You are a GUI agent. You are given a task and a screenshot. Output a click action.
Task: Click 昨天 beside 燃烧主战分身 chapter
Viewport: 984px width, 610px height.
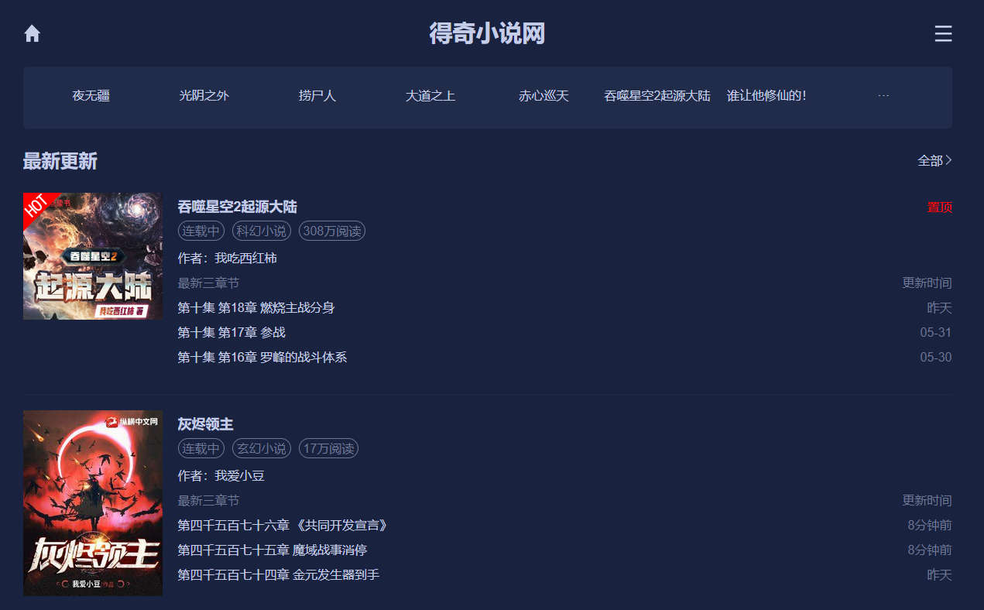[940, 307]
